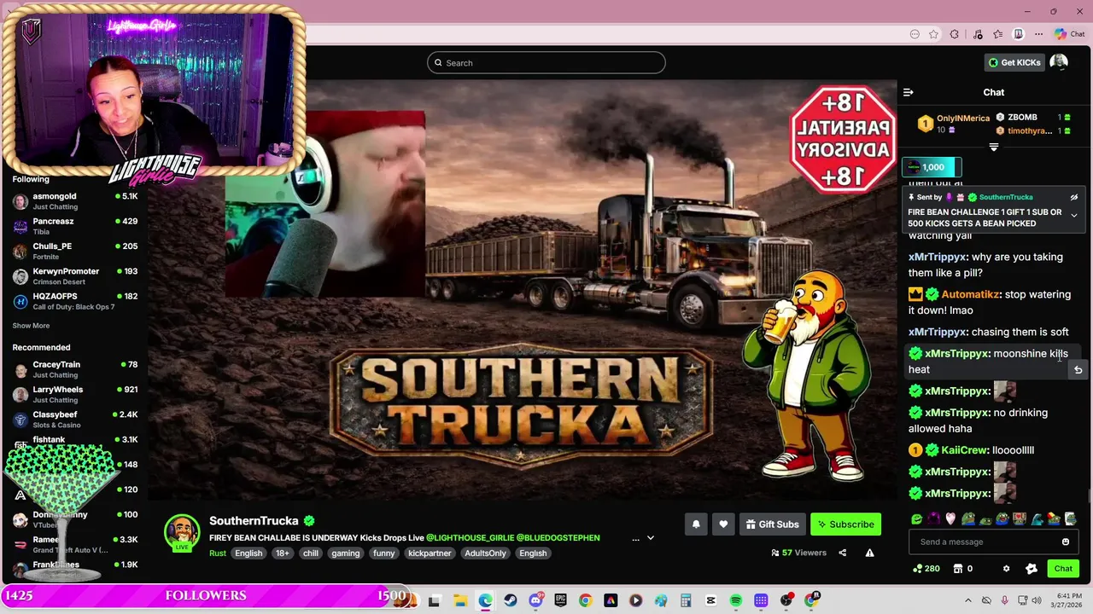Open Epic Games launcher from taskbar

560,601
